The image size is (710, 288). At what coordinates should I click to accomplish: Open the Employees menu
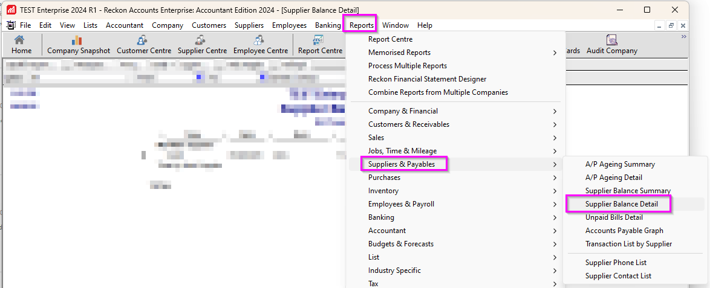coord(289,25)
